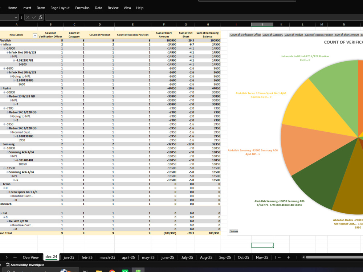Open the Help ribbon tab

click(140, 8)
